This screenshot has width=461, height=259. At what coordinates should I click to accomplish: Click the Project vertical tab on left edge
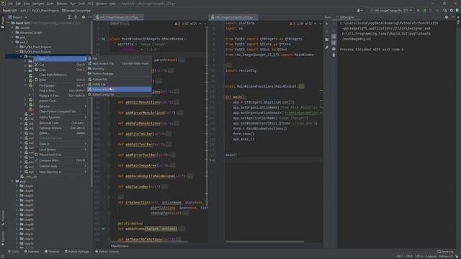(3, 22)
